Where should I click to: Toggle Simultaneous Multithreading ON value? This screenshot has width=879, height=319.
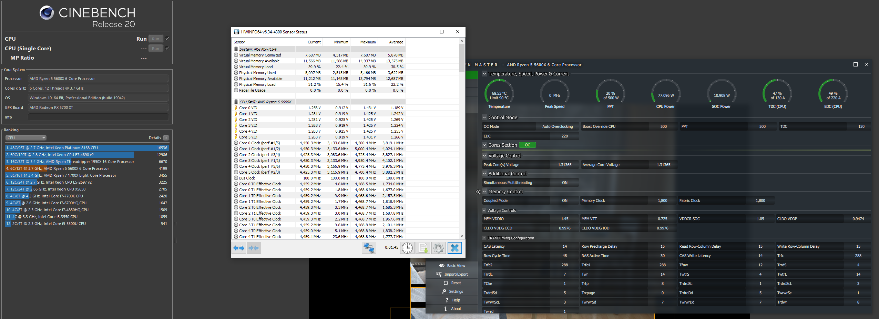pos(565,183)
